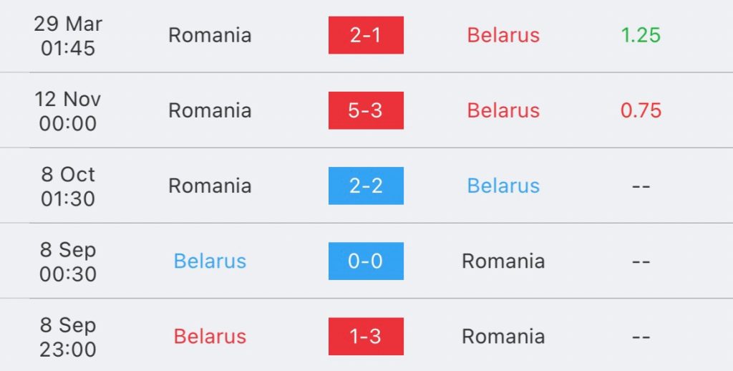Open the 2-2 draw score badge

point(366,185)
